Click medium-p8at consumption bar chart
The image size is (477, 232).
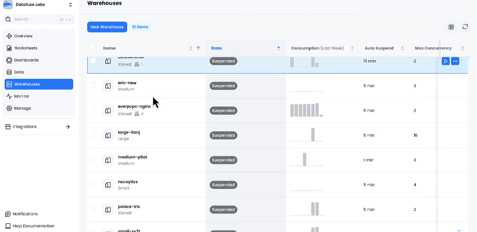point(306,160)
